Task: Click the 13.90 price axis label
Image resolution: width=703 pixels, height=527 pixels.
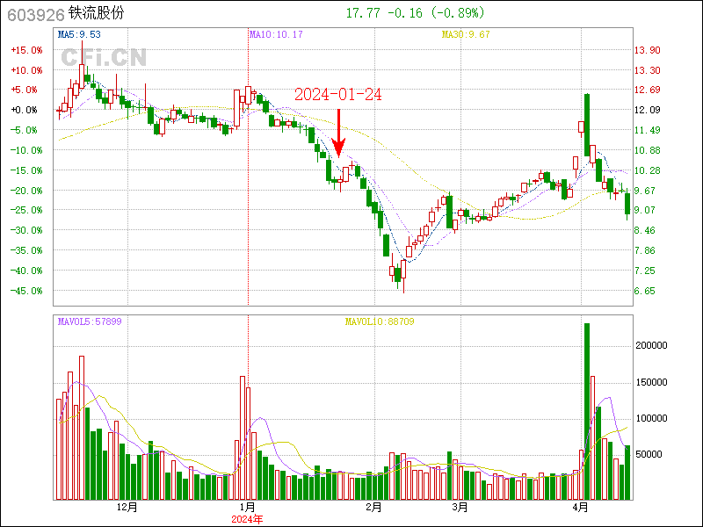Action: click(x=647, y=50)
